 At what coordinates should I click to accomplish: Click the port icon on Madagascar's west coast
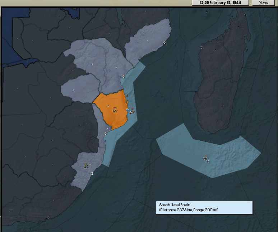tap(201, 47)
